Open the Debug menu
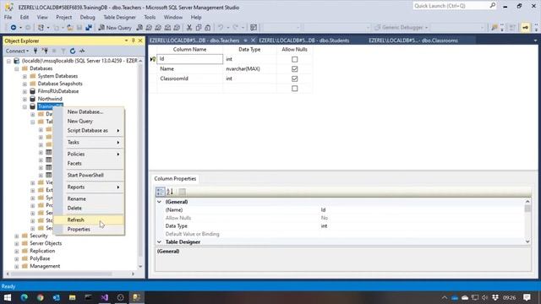541x304 pixels. coord(87,17)
